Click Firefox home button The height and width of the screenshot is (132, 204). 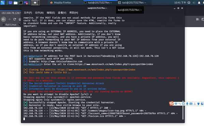[x=20, y=19]
